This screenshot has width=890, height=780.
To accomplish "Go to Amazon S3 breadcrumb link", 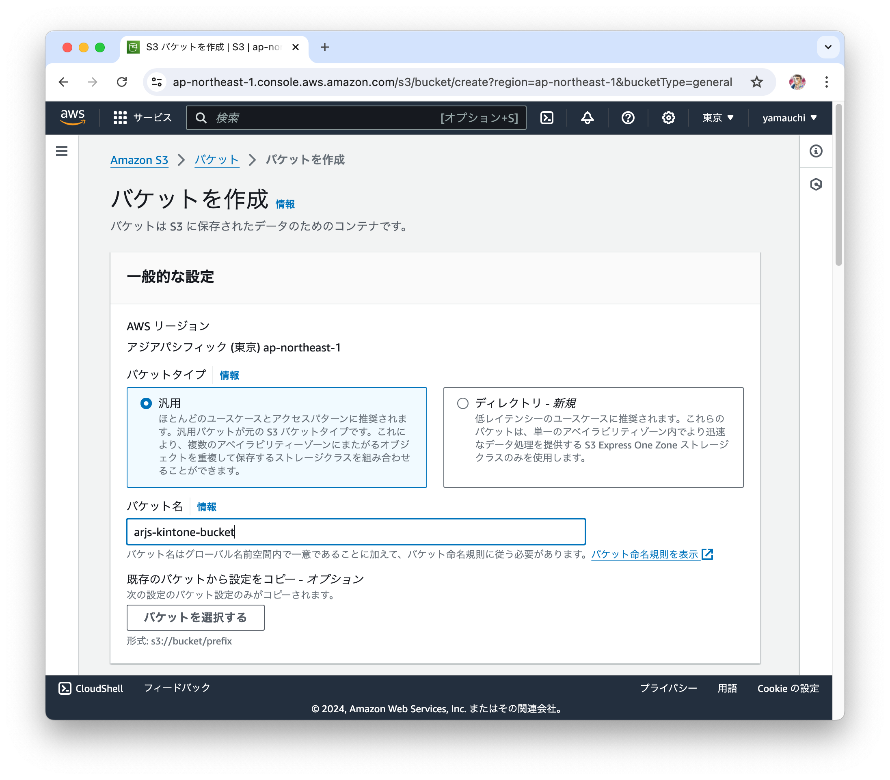I will (x=139, y=160).
